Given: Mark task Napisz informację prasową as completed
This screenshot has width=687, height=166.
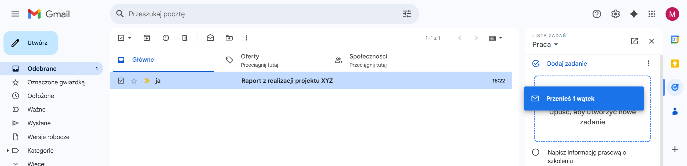Looking at the screenshot, I should (x=536, y=152).
